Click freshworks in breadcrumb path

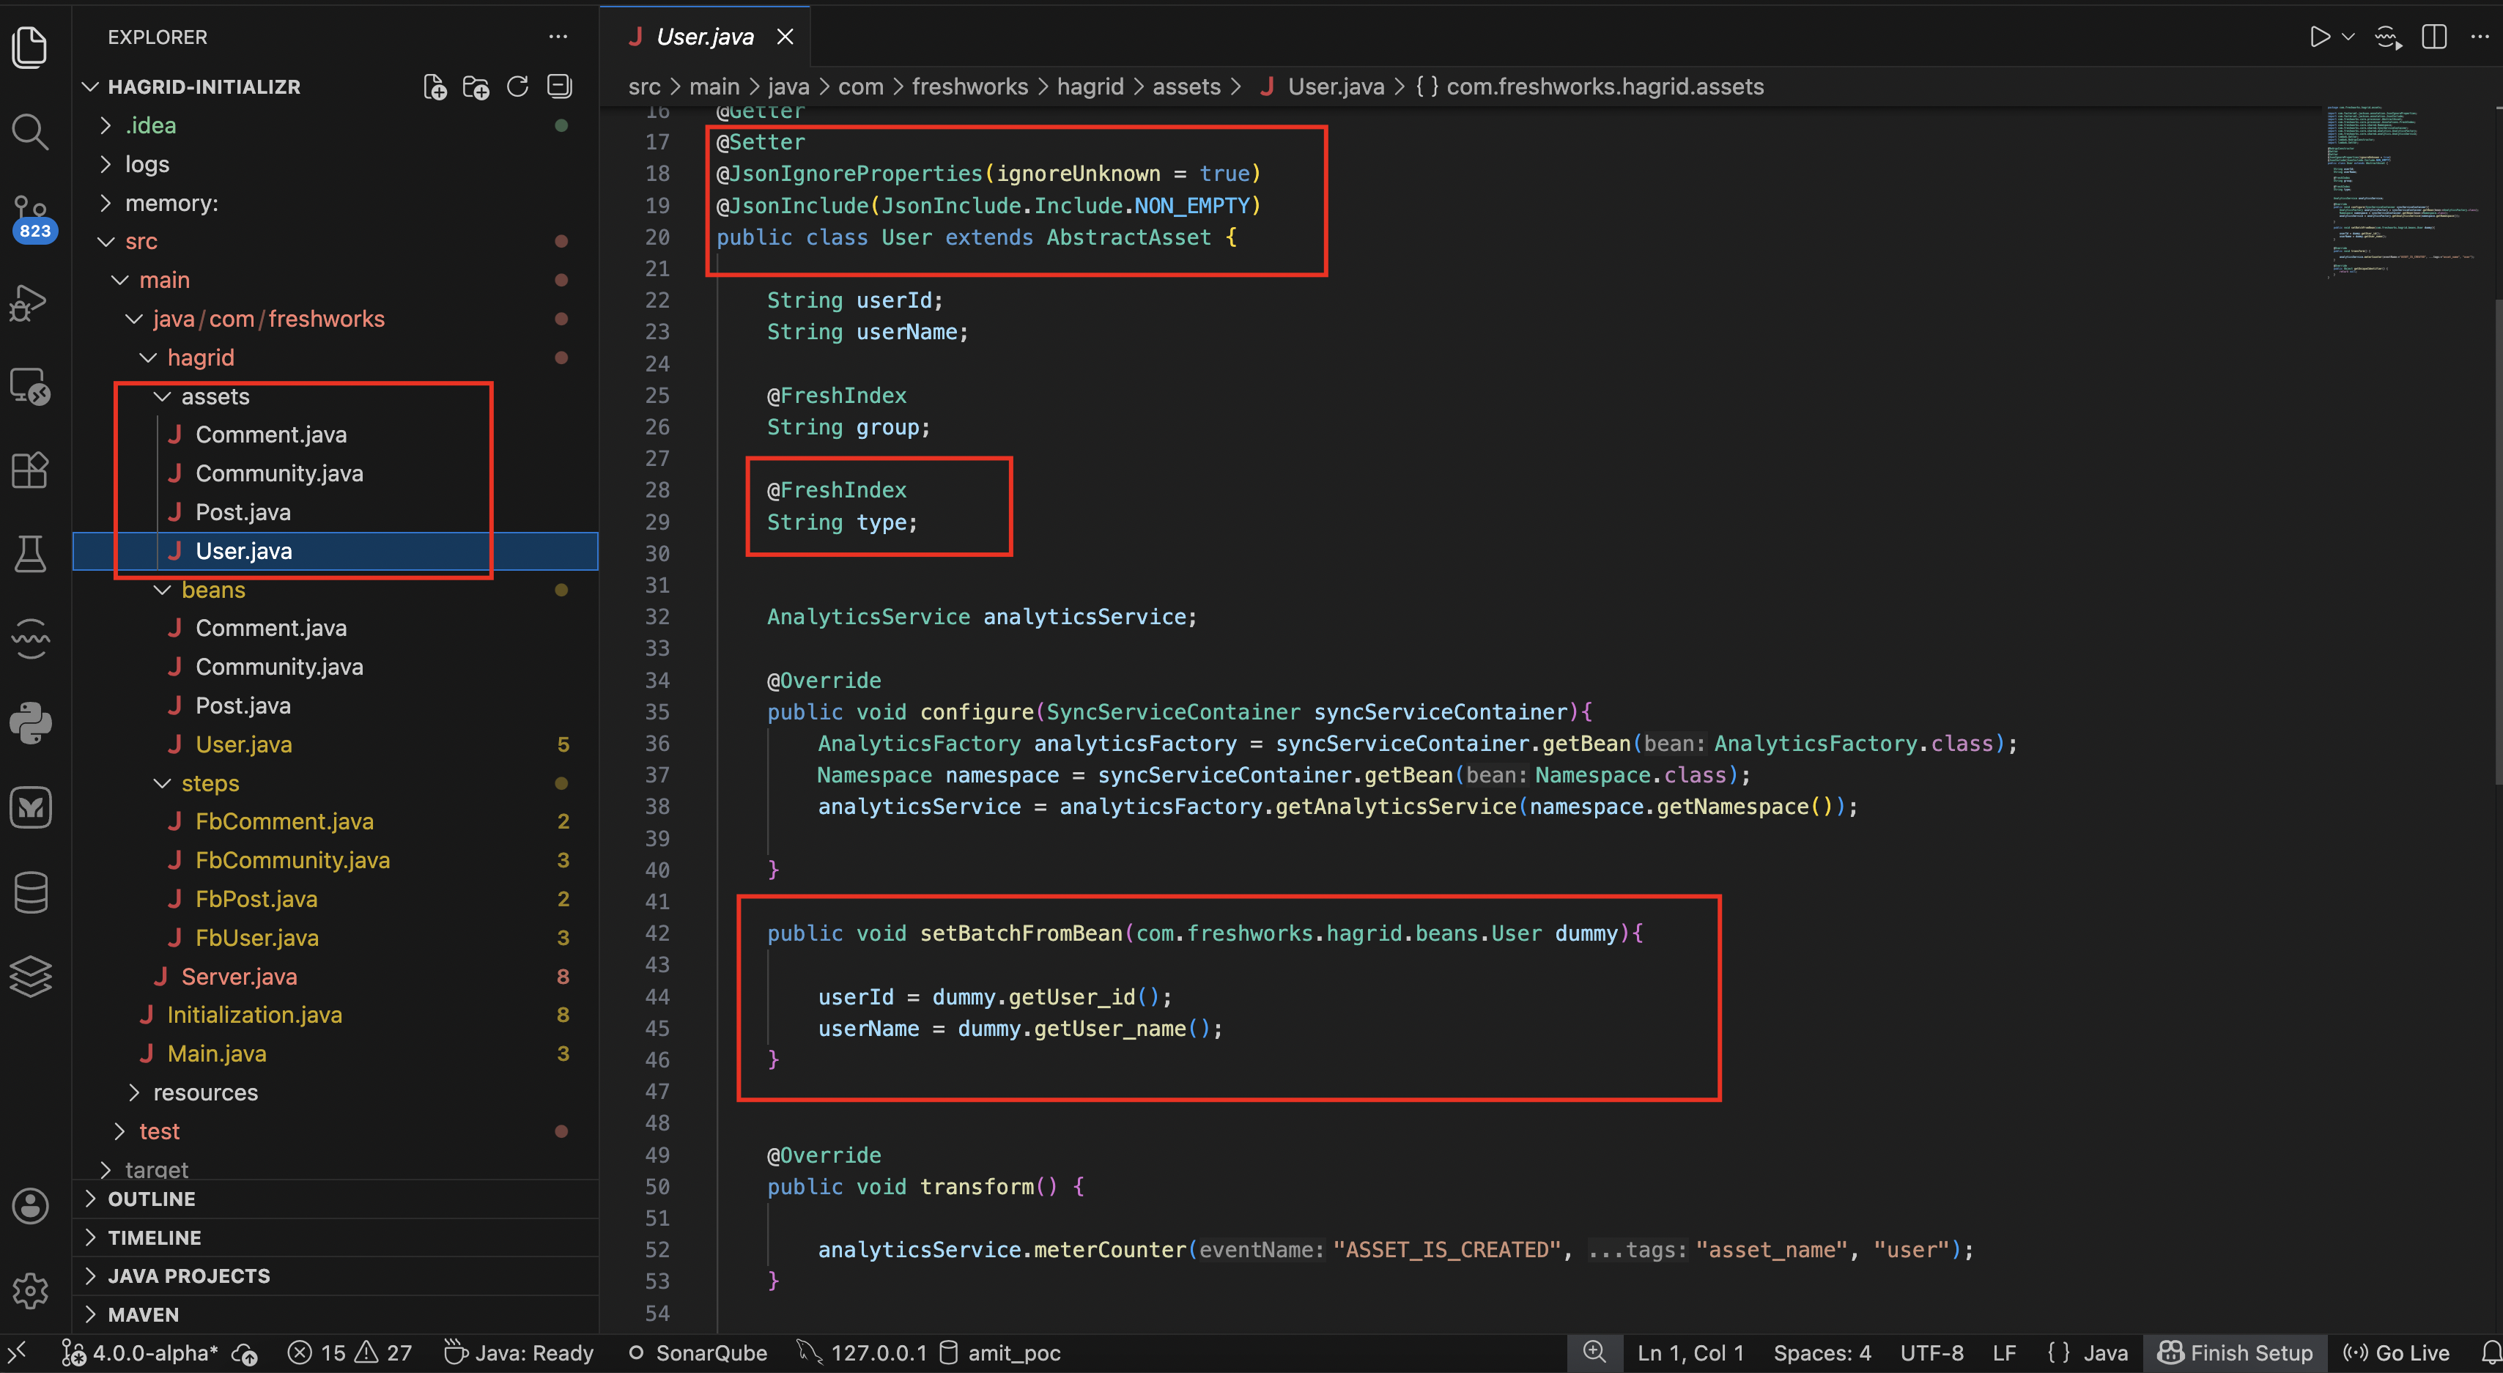969,86
